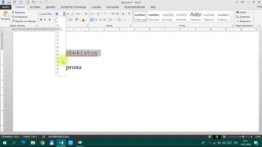Switch to the ДИЗАЙН tab
The image size is (262, 147).
pyautogui.click(x=50, y=7)
